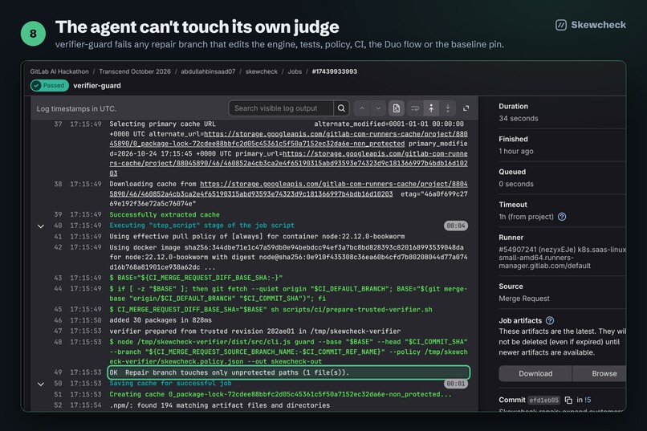Open abdullahbinsaad07 breadcrumb
647x431 pixels.
[x=208, y=71]
